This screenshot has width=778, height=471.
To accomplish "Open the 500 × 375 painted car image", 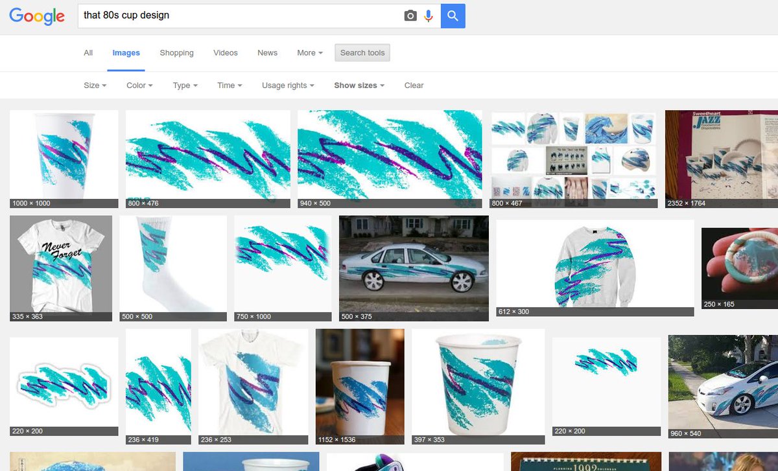I will pyautogui.click(x=414, y=268).
